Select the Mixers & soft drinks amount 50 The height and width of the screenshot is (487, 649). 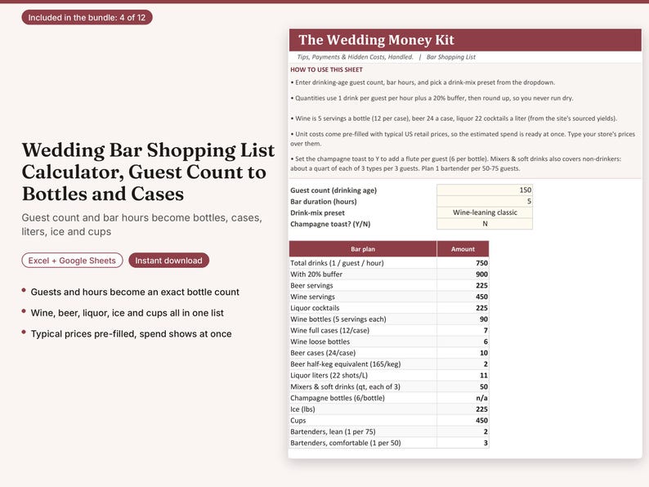click(x=463, y=386)
